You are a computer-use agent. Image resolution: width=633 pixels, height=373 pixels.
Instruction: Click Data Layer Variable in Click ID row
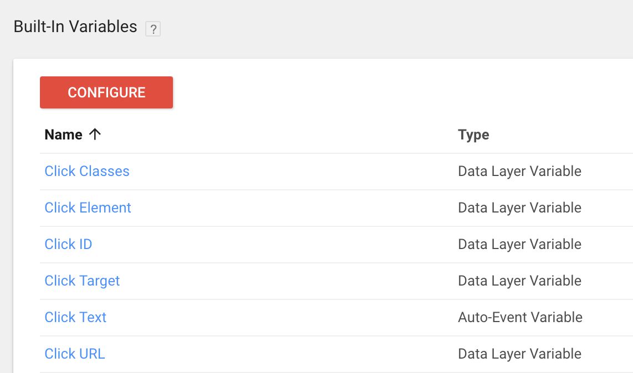click(x=519, y=245)
